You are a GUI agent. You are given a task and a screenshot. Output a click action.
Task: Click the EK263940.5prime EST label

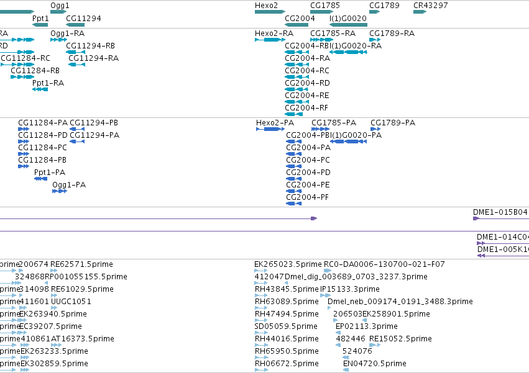[x=53, y=314]
